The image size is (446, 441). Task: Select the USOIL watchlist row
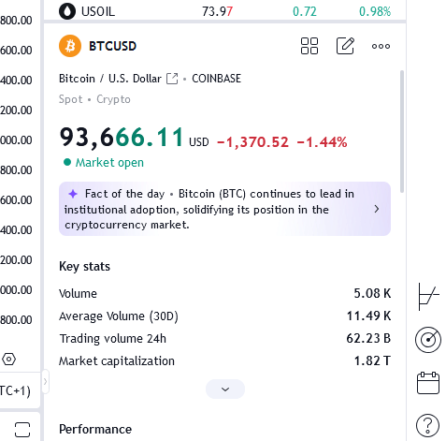(x=224, y=11)
